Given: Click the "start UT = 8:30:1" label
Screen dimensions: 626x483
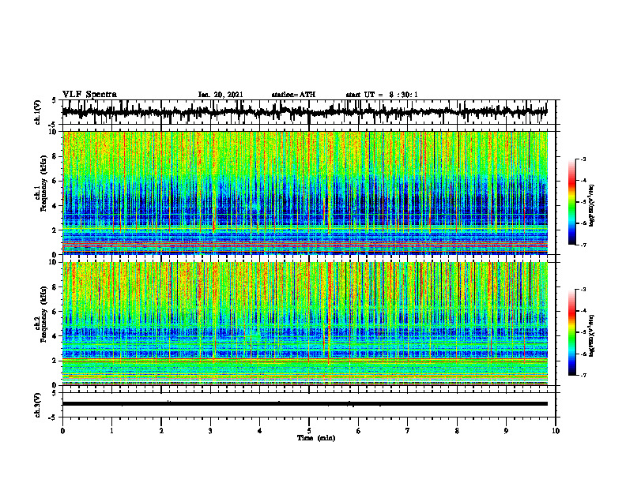Looking at the screenshot, I should pyautogui.click(x=382, y=95).
